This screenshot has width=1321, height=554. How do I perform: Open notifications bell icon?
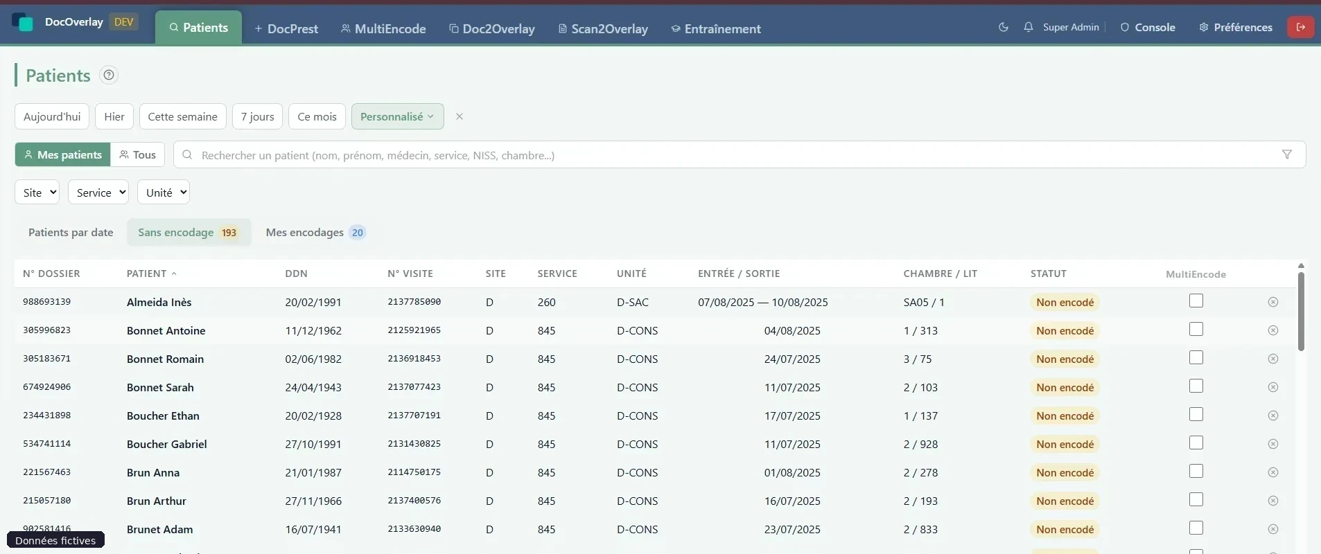pyautogui.click(x=1029, y=27)
